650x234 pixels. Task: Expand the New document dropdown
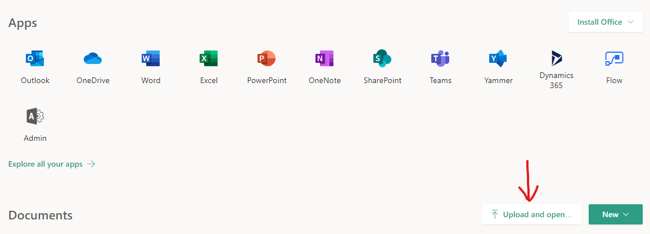tap(616, 214)
